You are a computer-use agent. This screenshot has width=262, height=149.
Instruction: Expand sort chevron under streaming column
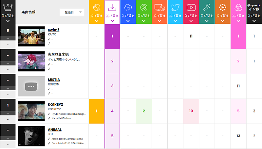[128, 21]
